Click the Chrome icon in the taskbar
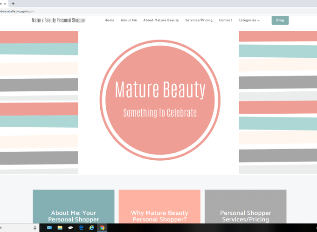This screenshot has height=232, width=317. click(102, 228)
